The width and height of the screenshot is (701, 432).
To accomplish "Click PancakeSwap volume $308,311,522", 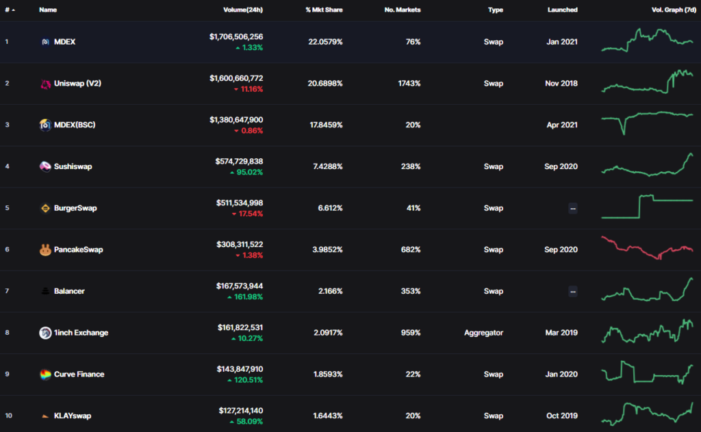I will [x=240, y=244].
